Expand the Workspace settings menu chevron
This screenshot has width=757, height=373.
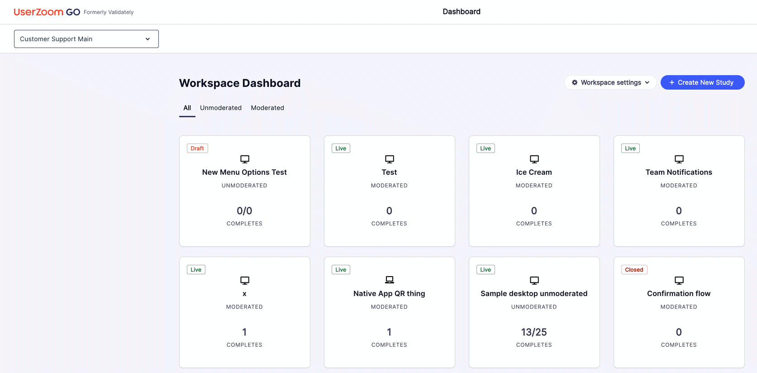(x=647, y=82)
